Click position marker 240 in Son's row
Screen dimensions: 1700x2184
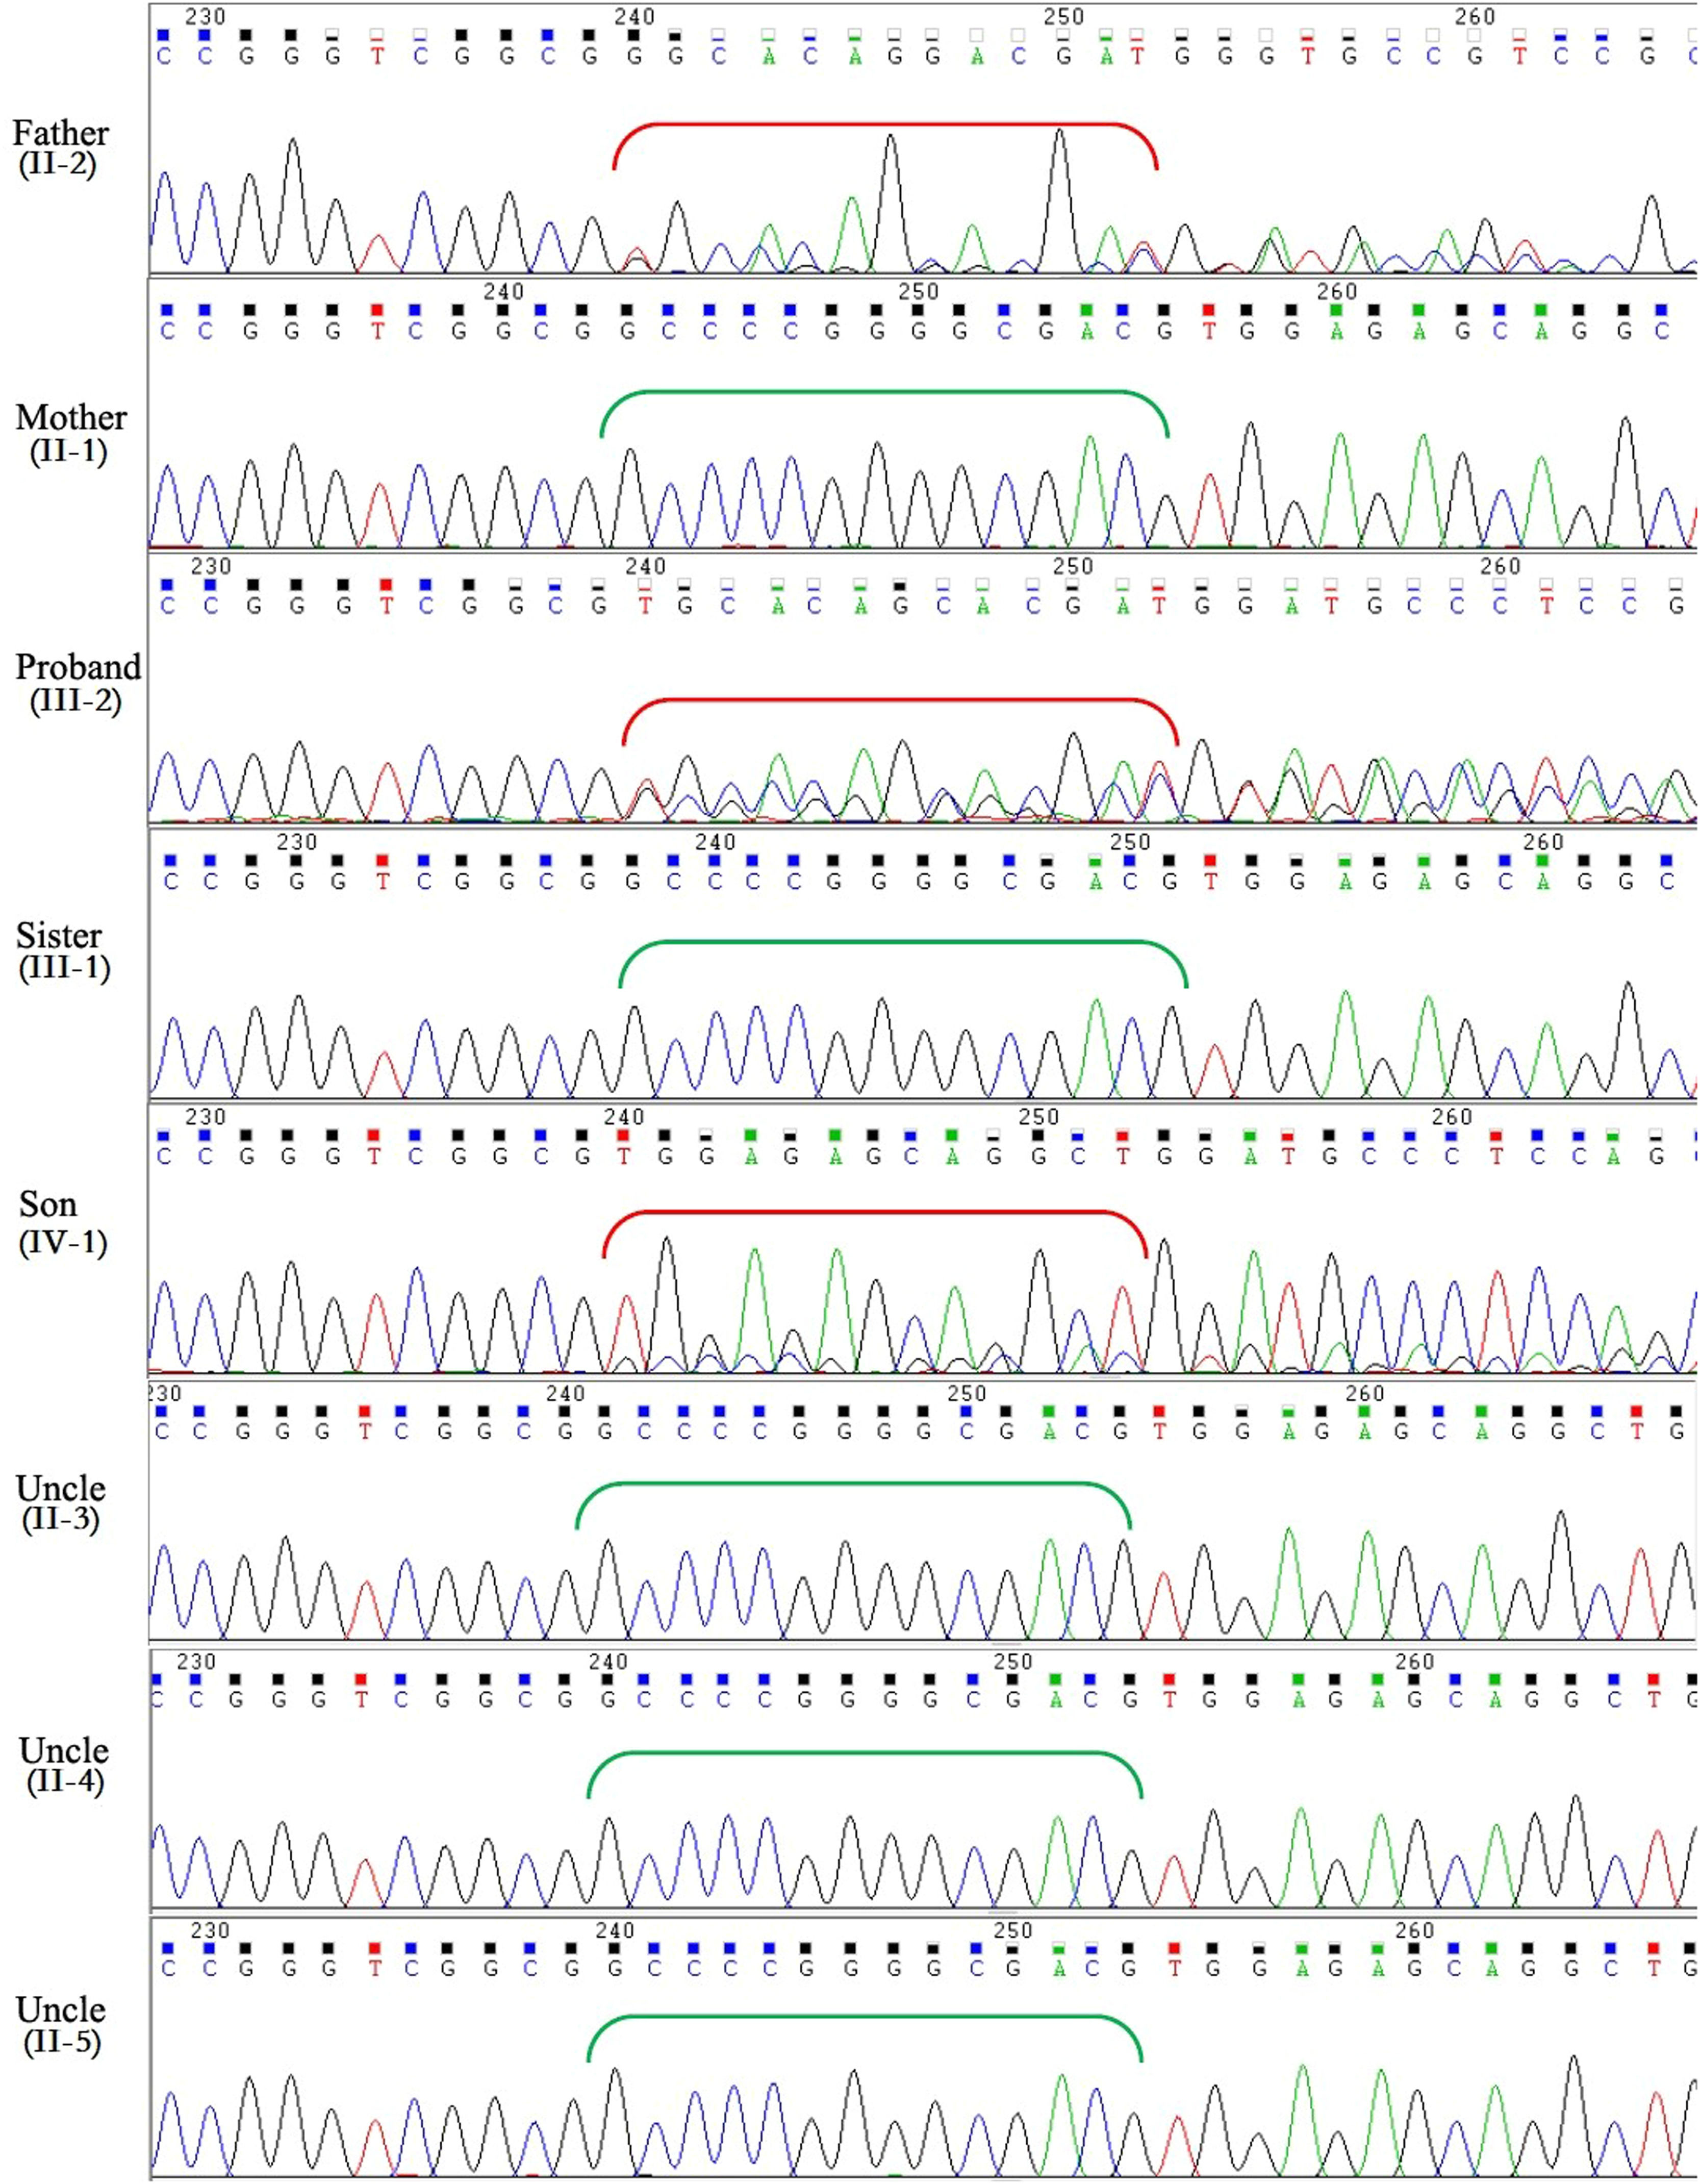click(624, 1116)
